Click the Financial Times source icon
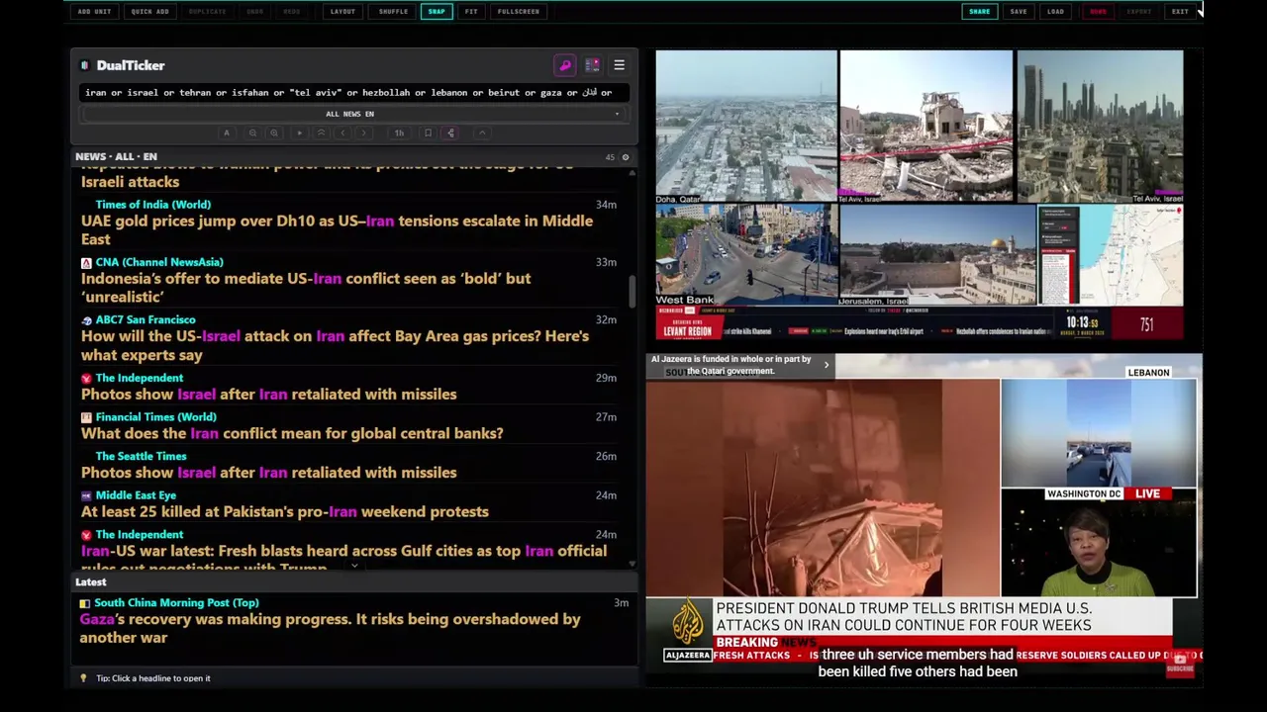The width and height of the screenshot is (1267, 712). (x=86, y=417)
